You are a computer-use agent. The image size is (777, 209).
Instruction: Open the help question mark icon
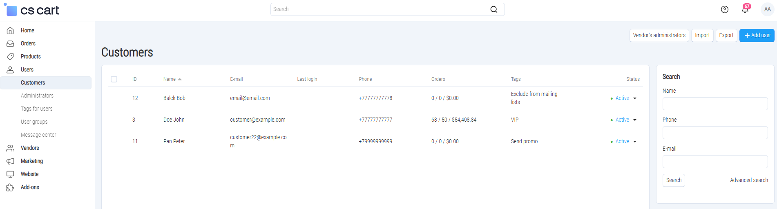724,9
